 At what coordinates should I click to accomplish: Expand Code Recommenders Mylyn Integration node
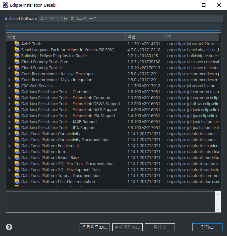coord(9,80)
